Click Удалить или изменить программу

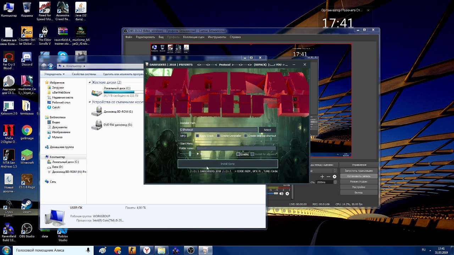[123, 74]
